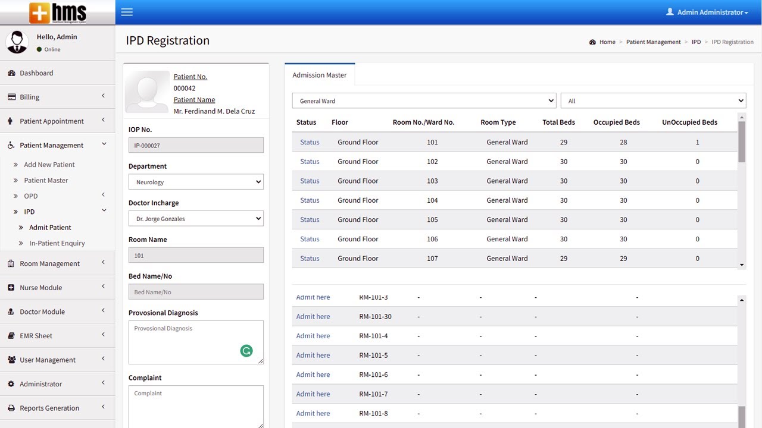The width and height of the screenshot is (762, 428).
Task: Click Status link for room 104
Action: click(x=310, y=200)
